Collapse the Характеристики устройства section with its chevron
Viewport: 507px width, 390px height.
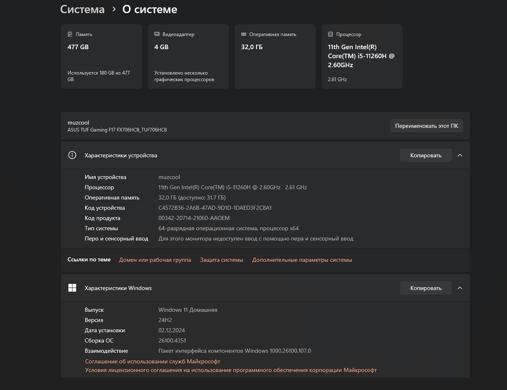pyautogui.click(x=460, y=155)
